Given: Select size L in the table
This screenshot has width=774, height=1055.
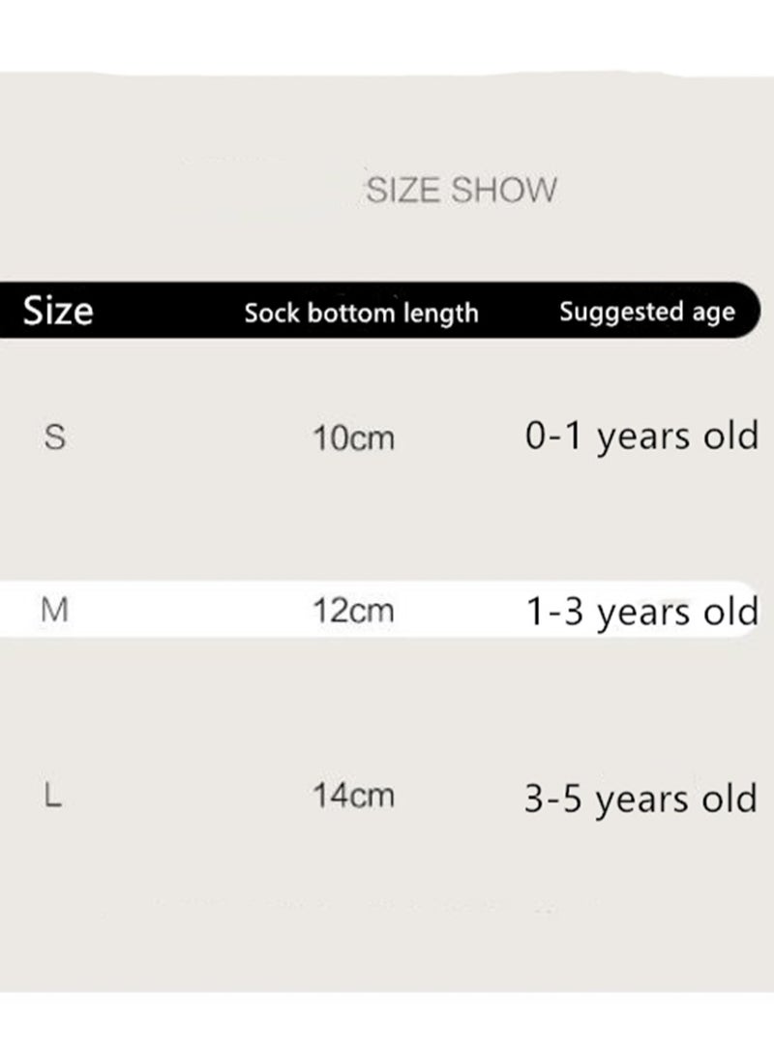Looking at the screenshot, I should click(53, 796).
